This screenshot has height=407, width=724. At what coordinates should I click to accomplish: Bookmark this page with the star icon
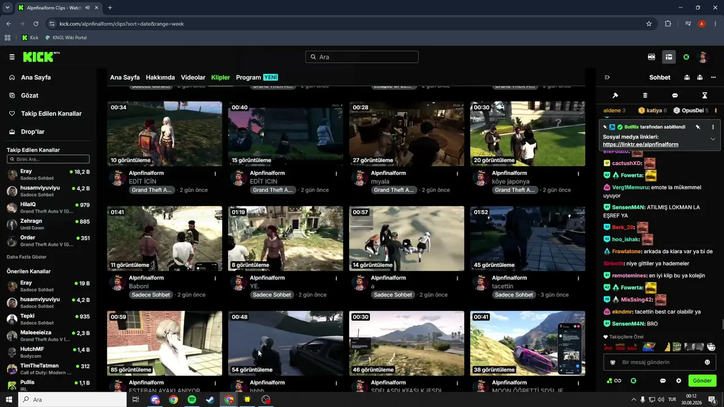[649, 24]
